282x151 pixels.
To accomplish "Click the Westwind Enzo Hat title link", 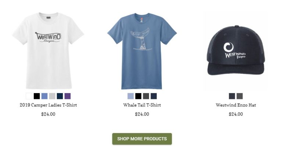I will (236, 105).
